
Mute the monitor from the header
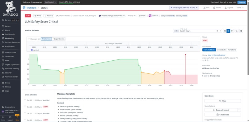coord(38,16)
